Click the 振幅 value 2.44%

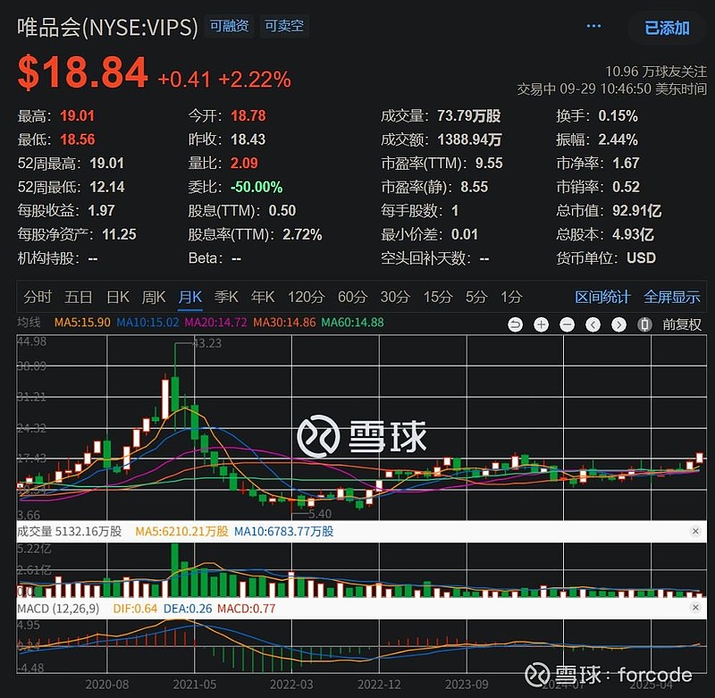pyautogui.click(x=618, y=139)
